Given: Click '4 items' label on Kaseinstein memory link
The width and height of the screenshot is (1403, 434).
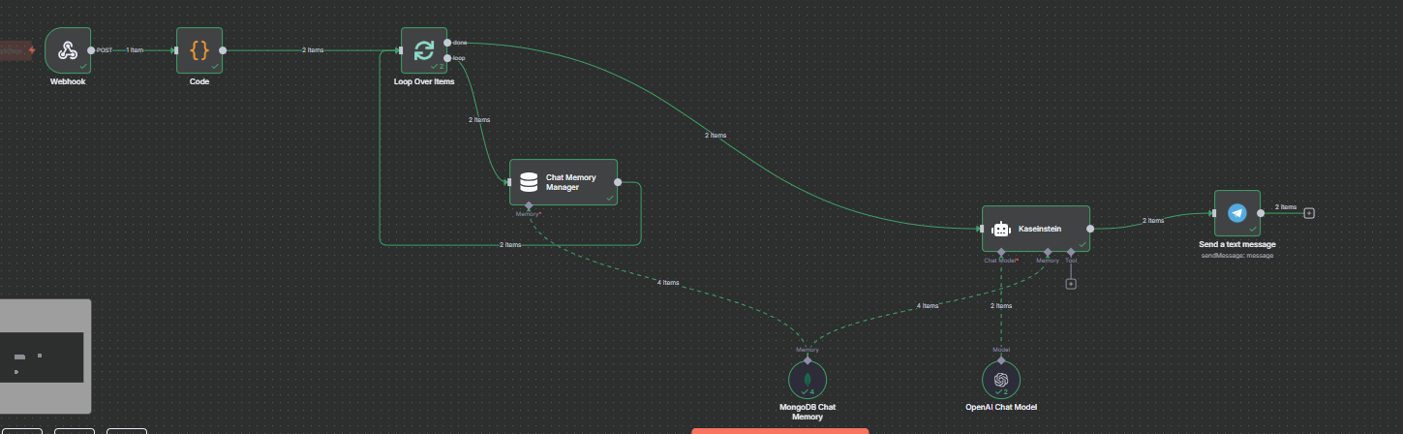Looking at the screenshot, I should (x=928, y=306).
